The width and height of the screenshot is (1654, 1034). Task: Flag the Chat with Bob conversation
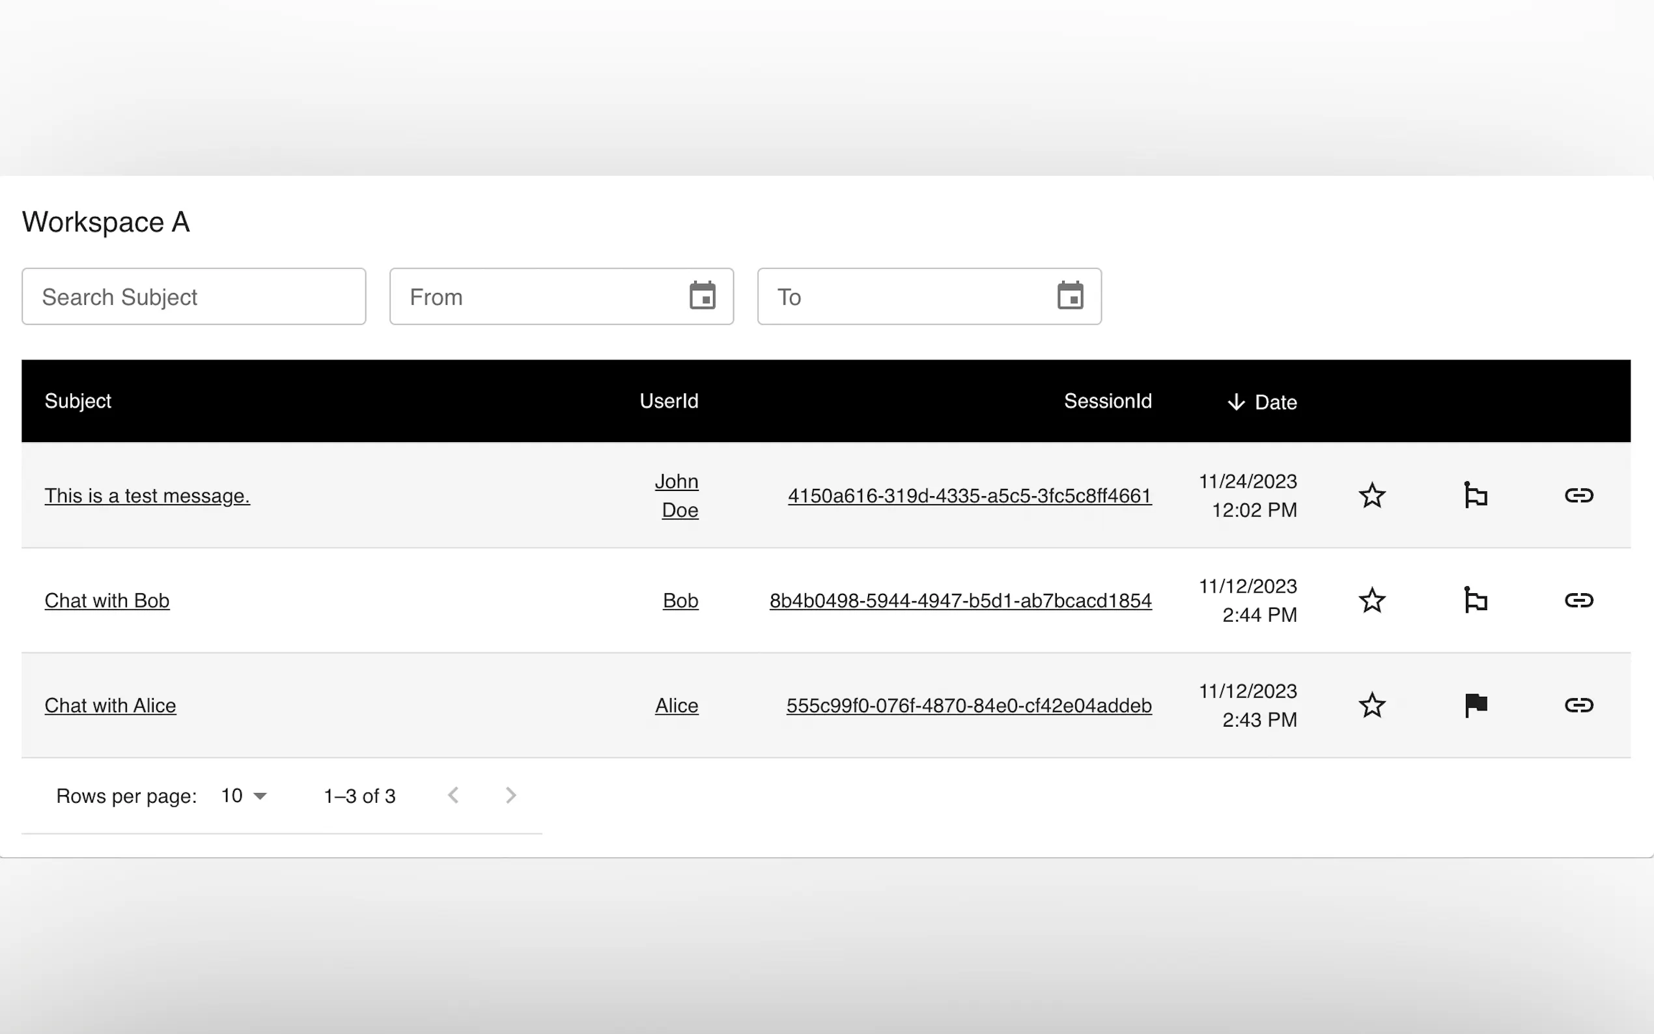pos(1476,600)
